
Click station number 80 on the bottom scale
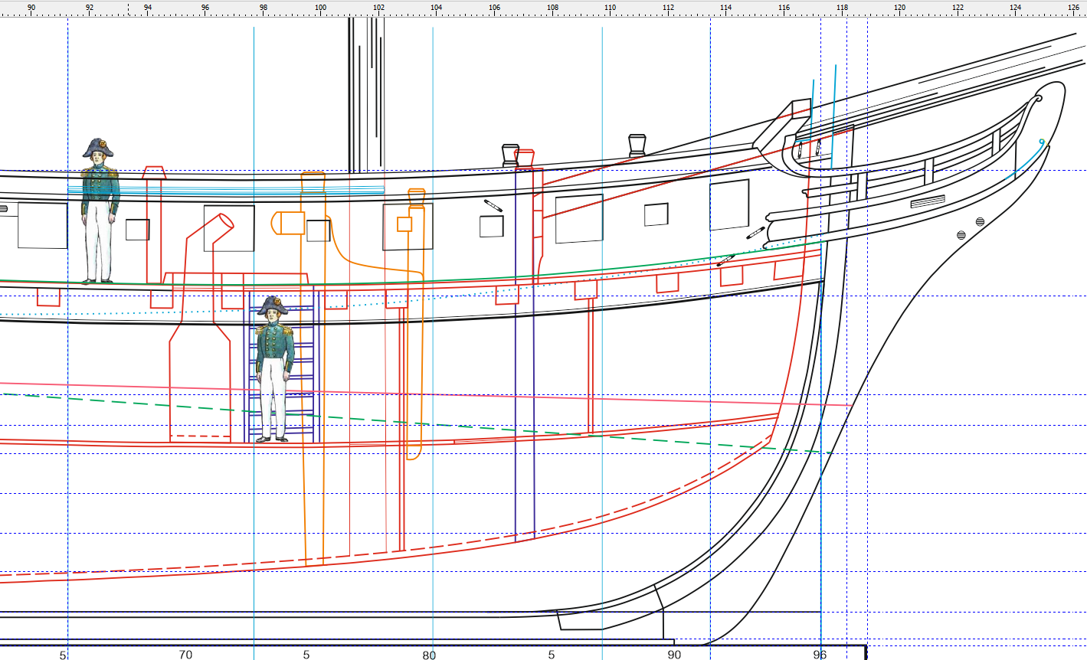point(429,655)
